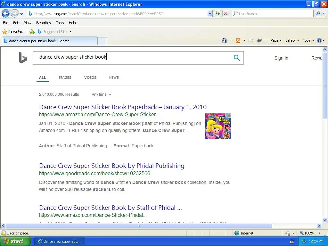Open the Tools command bar menu

[308, 40]
